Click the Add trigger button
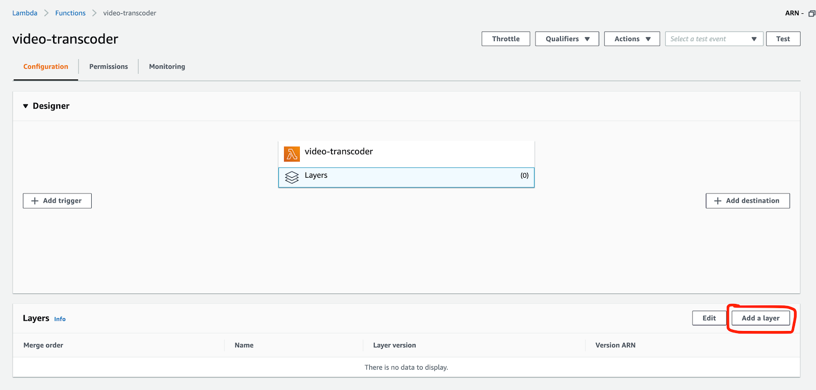Viewport: 816px width, 390px height. pyautogui.click(x=57, y=201)
